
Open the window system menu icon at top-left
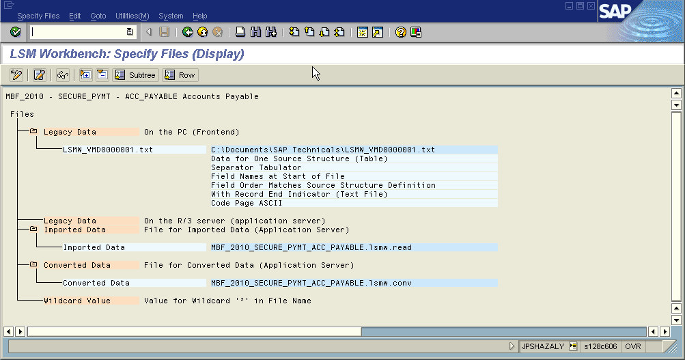click(x=9, y=5)
